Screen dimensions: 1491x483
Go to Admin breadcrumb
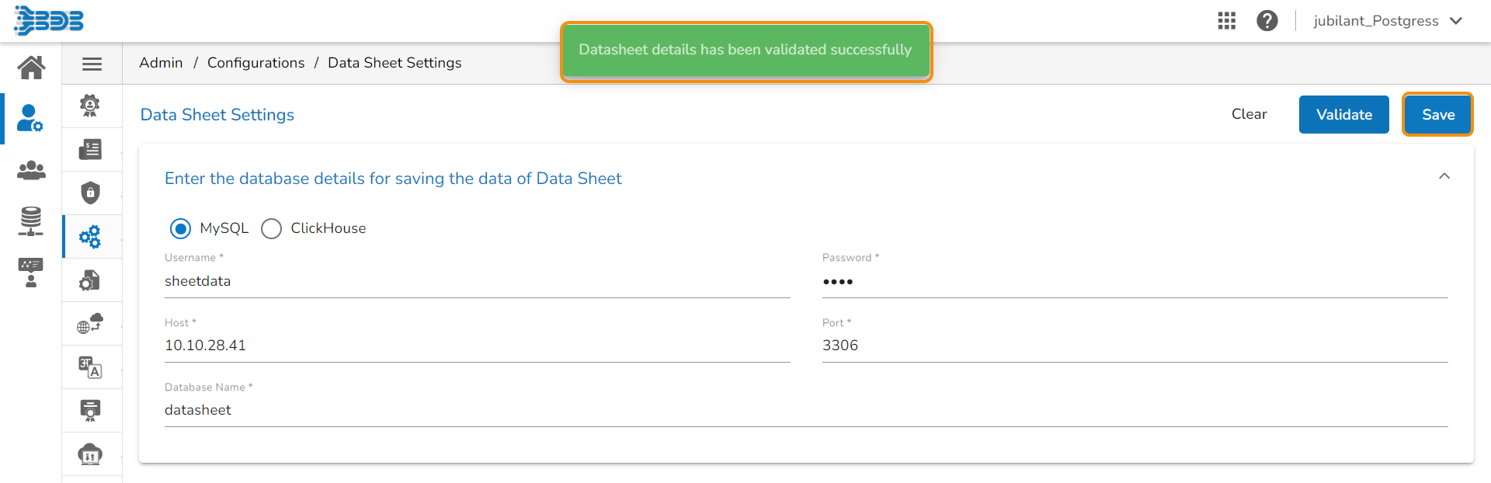161,63
